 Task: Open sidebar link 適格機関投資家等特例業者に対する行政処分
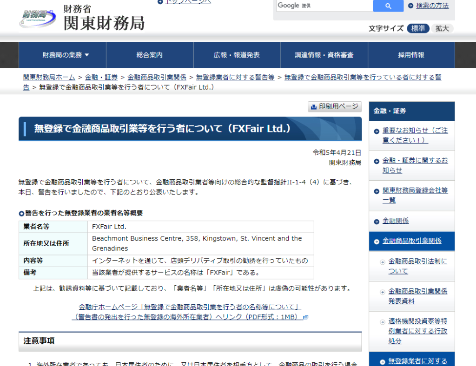click(x=418, y=331)
